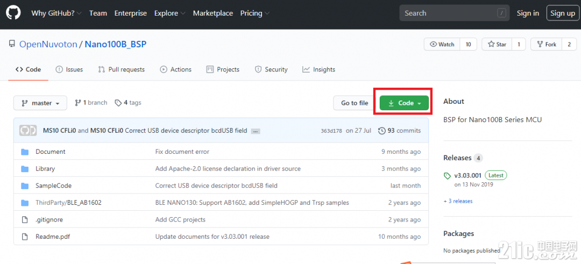Image resolution: width=581 pixels, height=264 pixels.
Task: Open the Library folder
Action: (x=45, y=169)
